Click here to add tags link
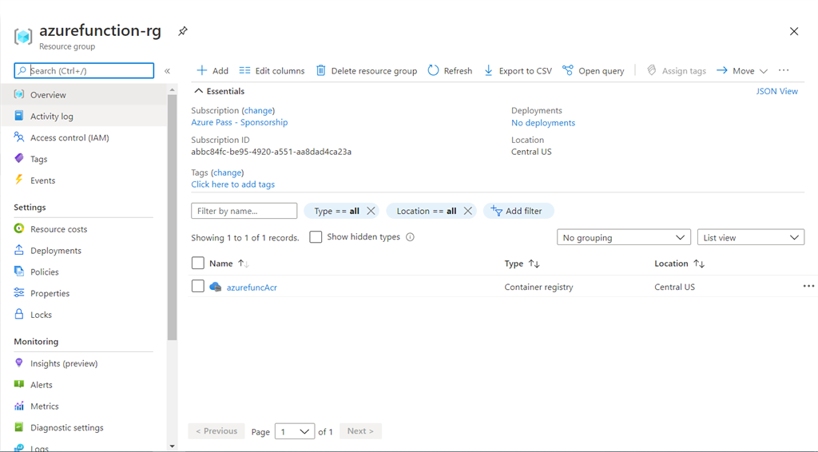818x452 pixels. pos(232,184)
